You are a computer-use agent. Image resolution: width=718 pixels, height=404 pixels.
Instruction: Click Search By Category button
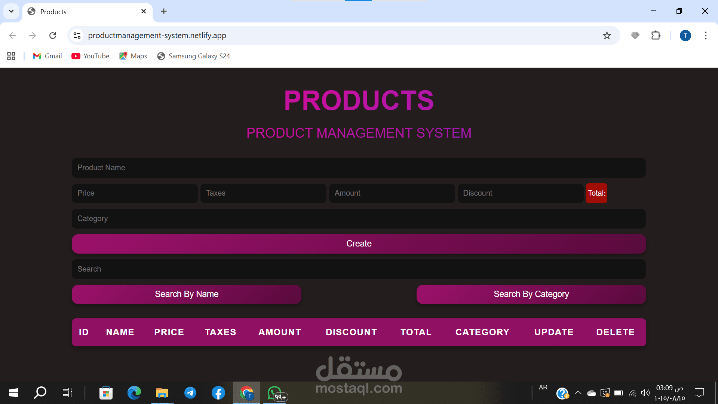point(531,294)
